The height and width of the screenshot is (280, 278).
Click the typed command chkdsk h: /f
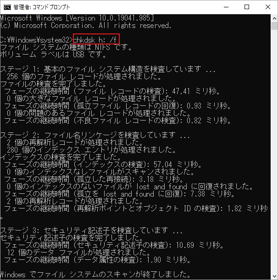pos(95,40)
